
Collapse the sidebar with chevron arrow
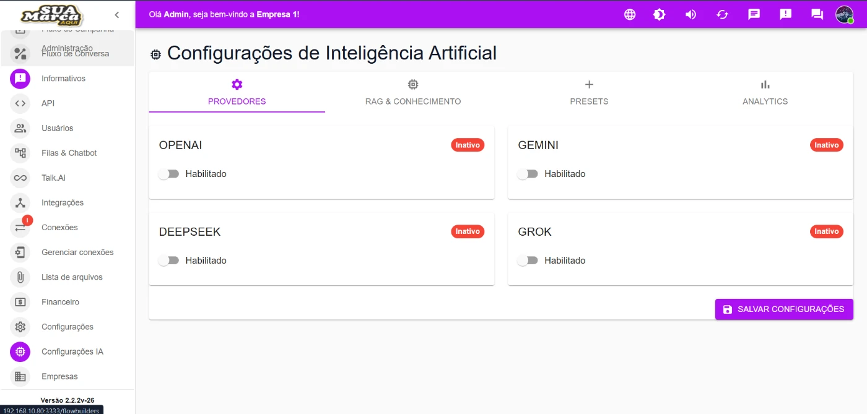[117, 15]
